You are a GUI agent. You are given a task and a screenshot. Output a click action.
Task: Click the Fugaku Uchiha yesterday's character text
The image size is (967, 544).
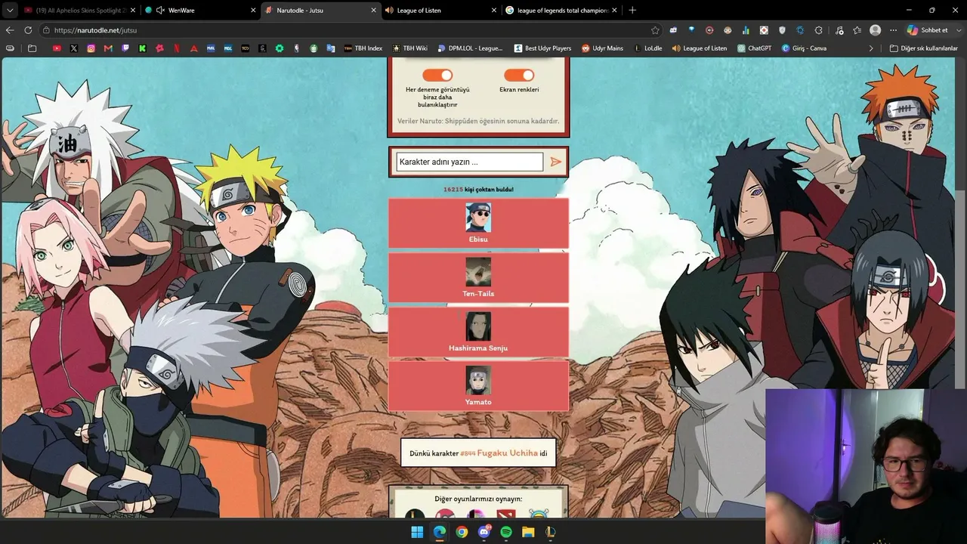(x=508, y=453)
